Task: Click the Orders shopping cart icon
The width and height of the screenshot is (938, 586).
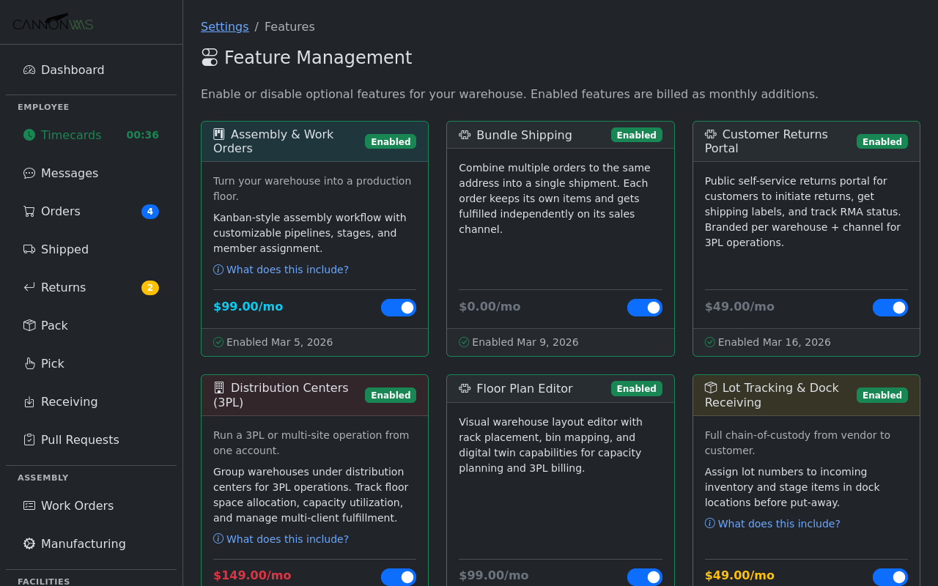Action: tap(29, 212)
